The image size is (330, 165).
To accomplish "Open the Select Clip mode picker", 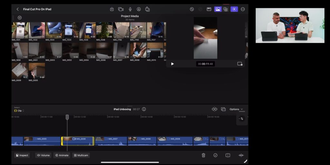I will pos(19,111).
